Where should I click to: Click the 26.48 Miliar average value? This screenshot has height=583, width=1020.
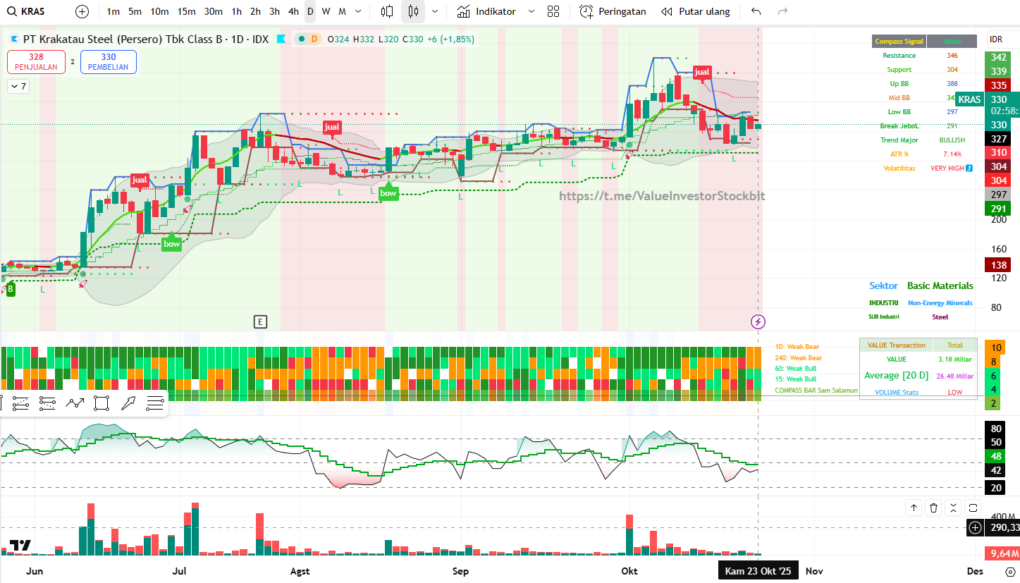point(955,376)
